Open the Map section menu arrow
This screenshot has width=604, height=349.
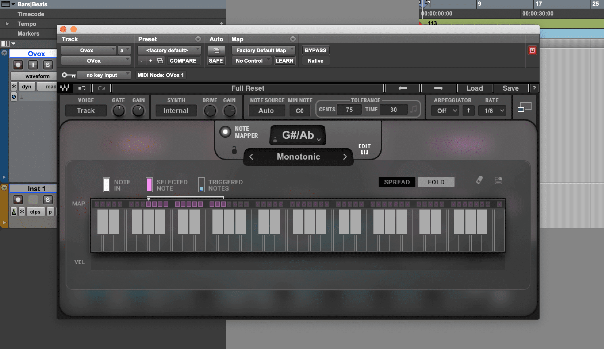tap(293, 39)
